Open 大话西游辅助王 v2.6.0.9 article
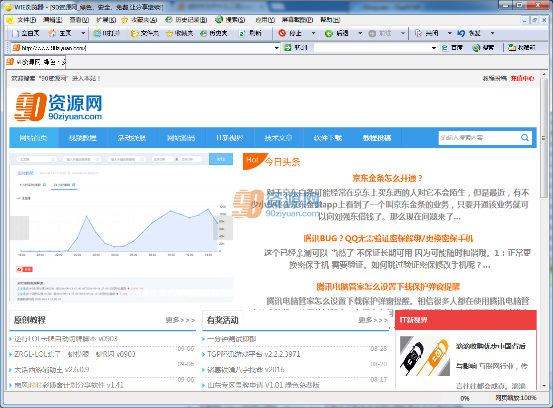Screen dimensions: 553x408 (x=52, y=370)
